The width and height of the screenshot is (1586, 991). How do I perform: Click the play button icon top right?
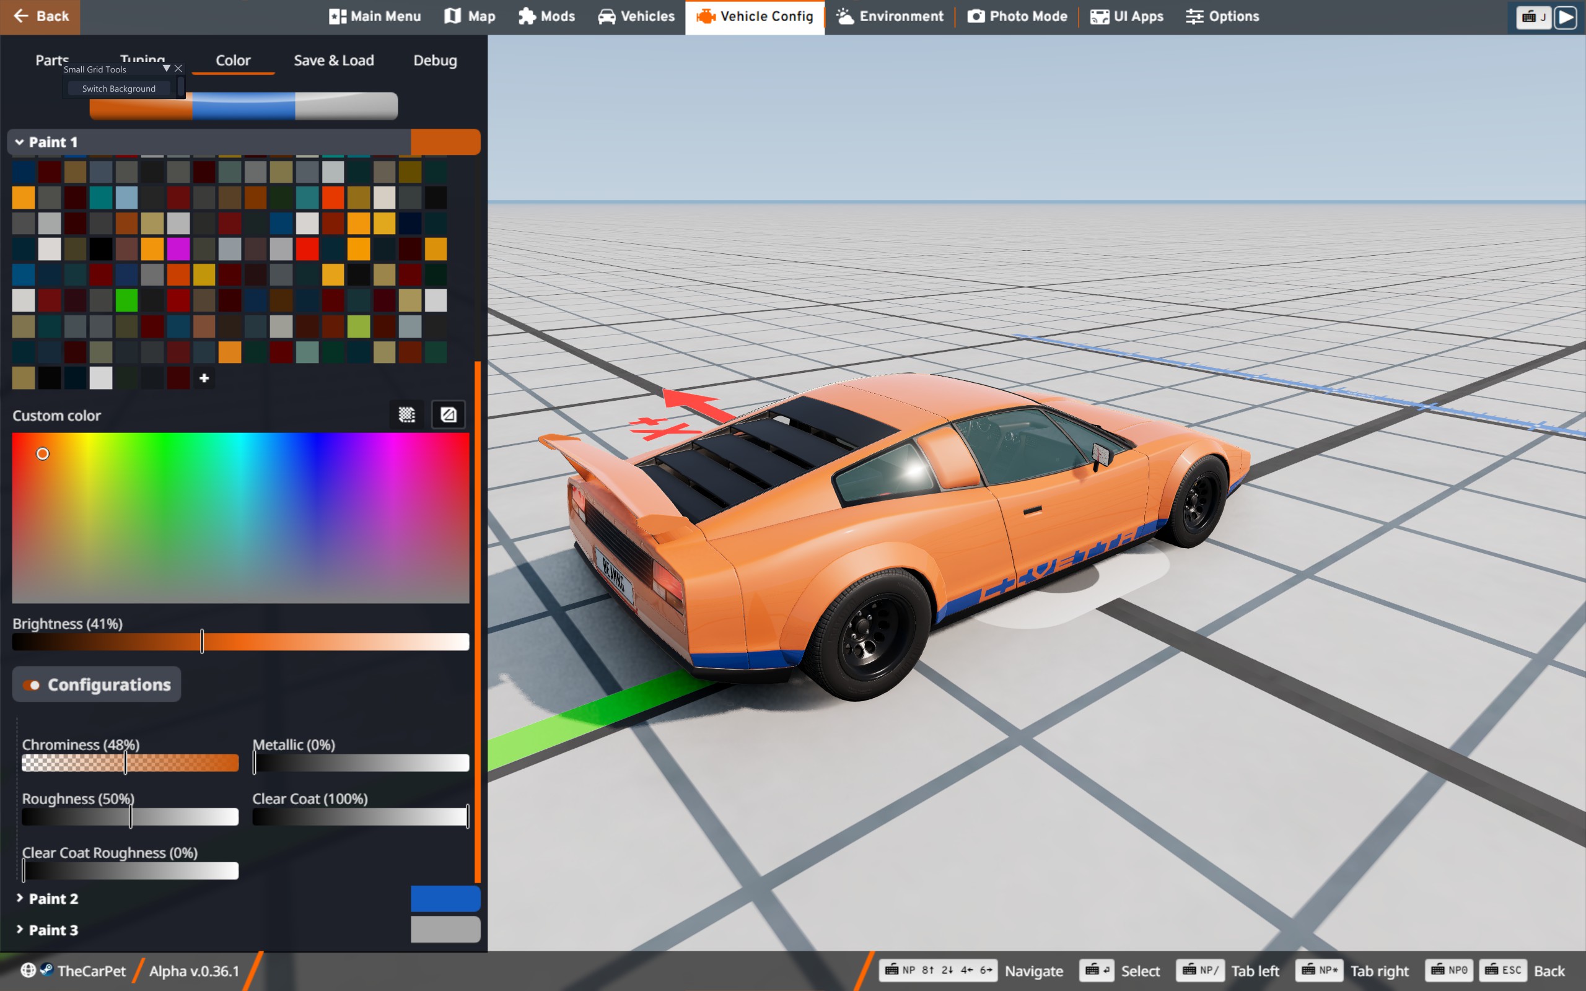pyautogui.click(x=1566, y=17)
